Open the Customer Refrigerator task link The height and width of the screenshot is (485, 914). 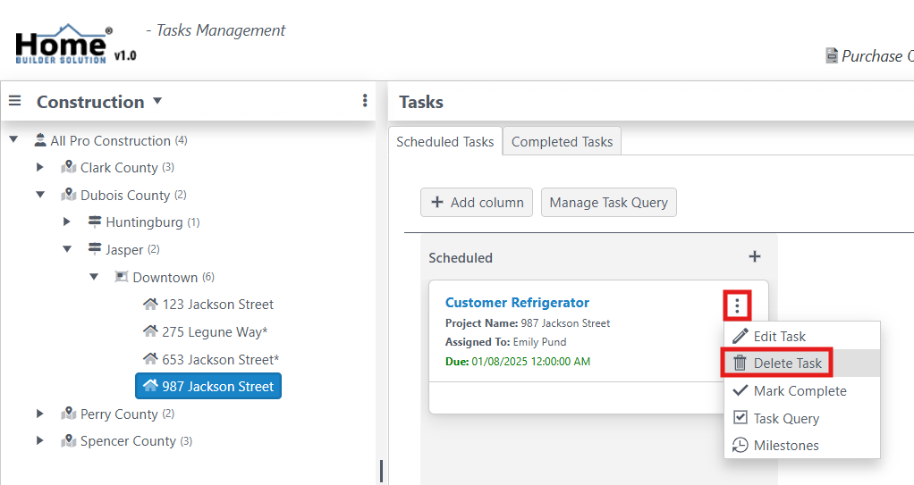[517, 303]
